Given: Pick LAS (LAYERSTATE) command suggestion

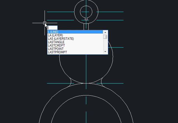Looking at the screenshot, I should 75,39.
